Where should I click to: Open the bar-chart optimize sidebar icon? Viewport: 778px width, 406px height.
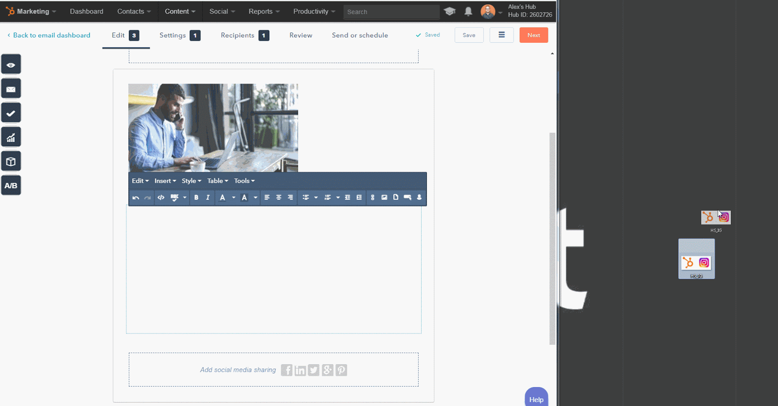11,138
